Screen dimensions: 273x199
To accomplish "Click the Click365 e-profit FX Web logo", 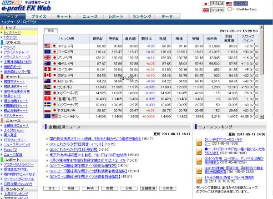I will tap(26, 6).
